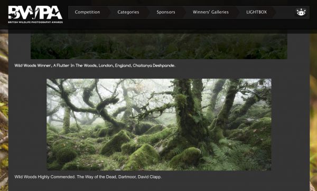Open the Winners' Galleries menu

(211, 12)
